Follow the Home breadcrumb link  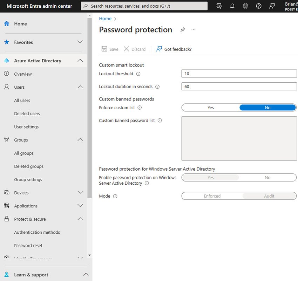click(105, 18)
